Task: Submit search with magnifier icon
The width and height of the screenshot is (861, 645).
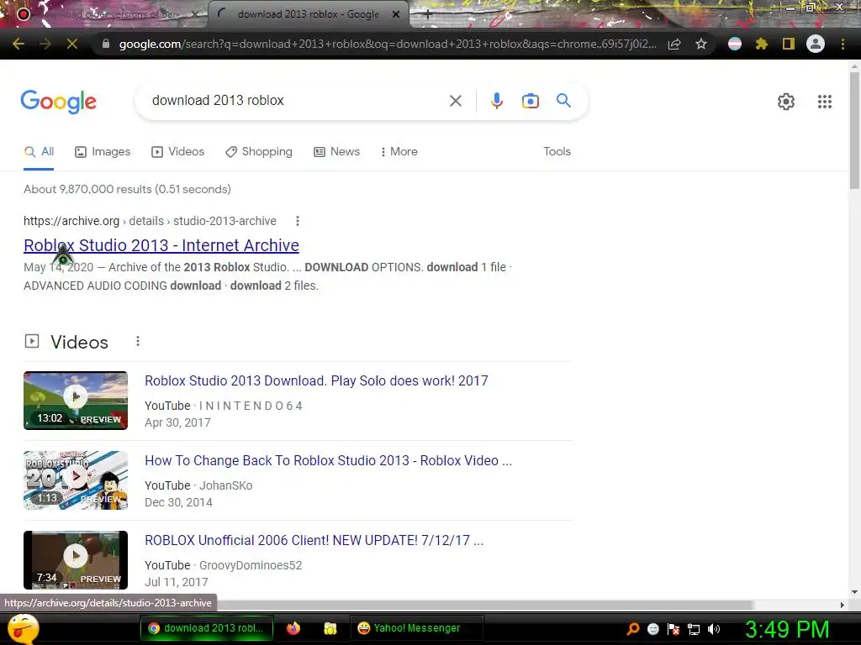Action: (x=563, y=101)
